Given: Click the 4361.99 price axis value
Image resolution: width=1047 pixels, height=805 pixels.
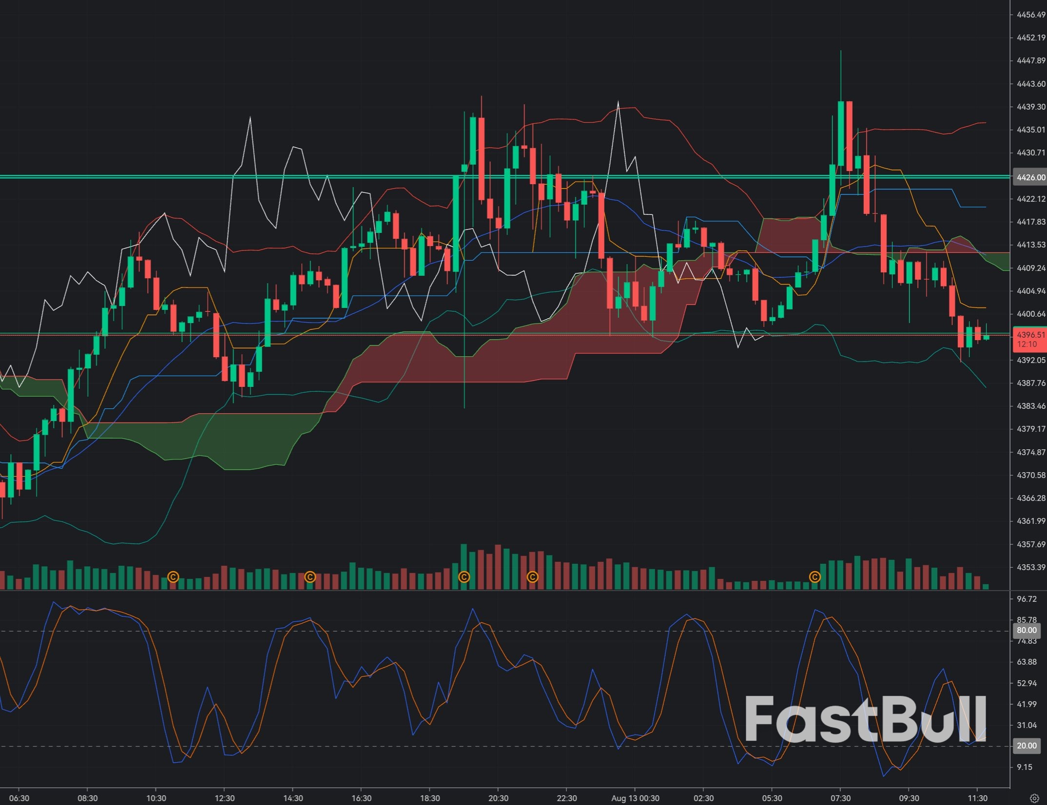Looking at the screenshot, I should [1031, 521].
